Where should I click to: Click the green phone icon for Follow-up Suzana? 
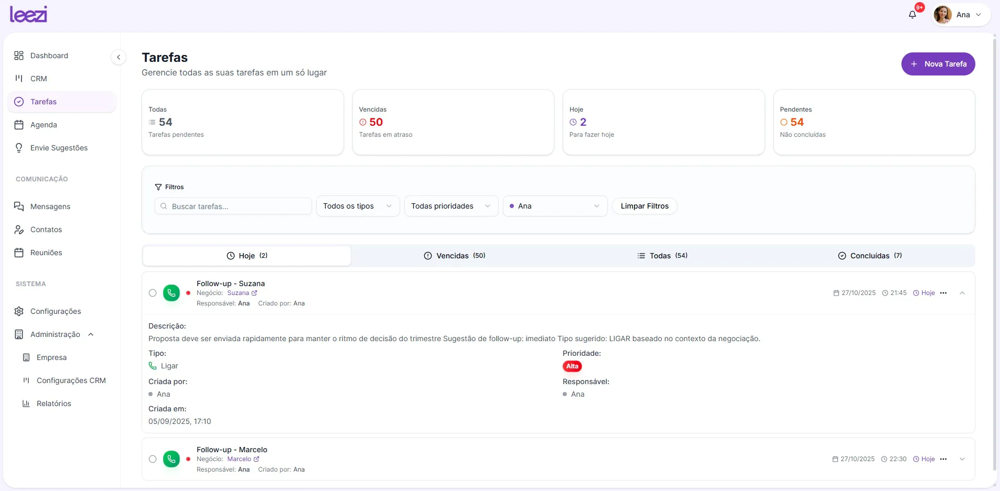click(171, 293)
